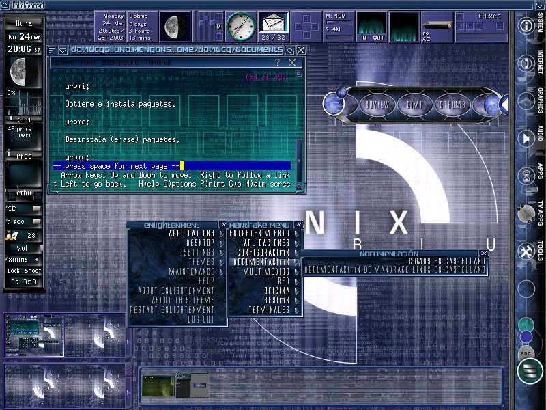Click the blue globe at iconbar left
This screenshot has height=410, width=546.
tap(333, 105)
